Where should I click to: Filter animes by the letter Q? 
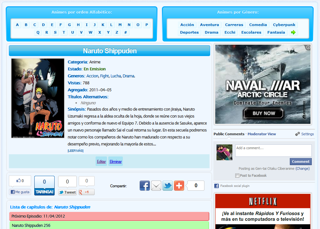[38, 32]
